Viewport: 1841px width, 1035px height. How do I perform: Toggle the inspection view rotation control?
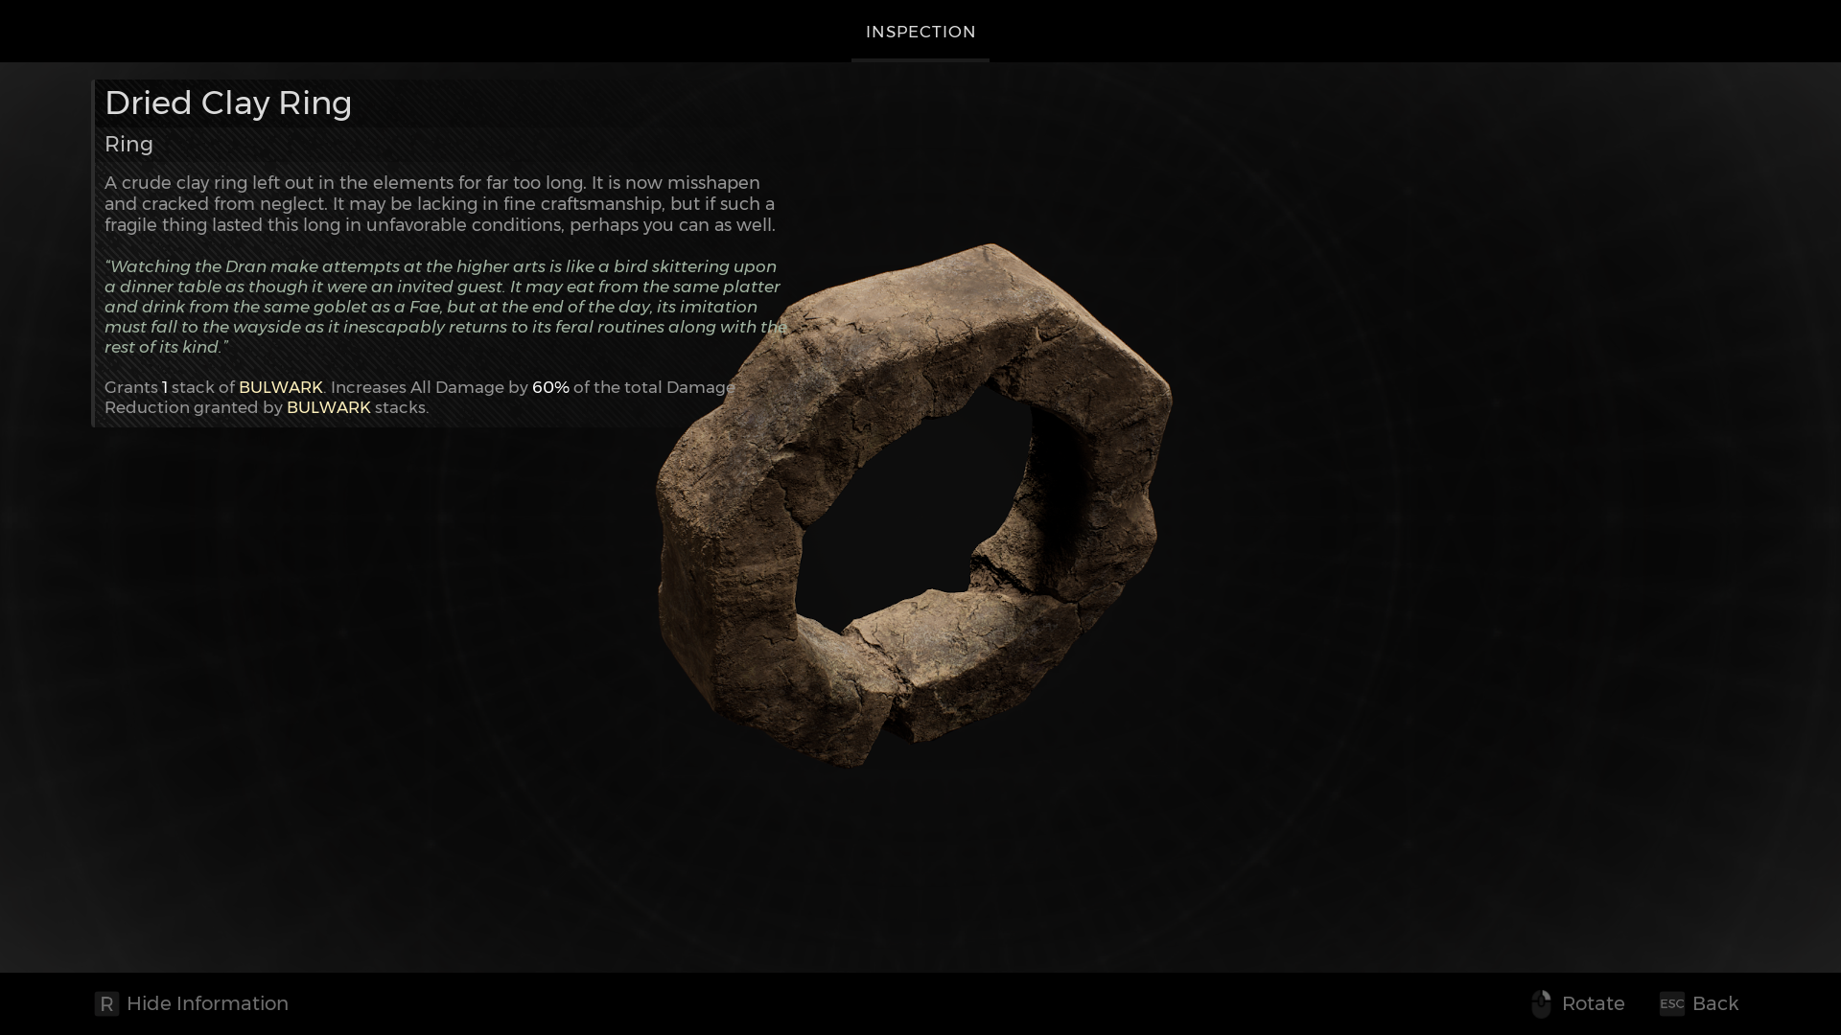(1543, 1003)
